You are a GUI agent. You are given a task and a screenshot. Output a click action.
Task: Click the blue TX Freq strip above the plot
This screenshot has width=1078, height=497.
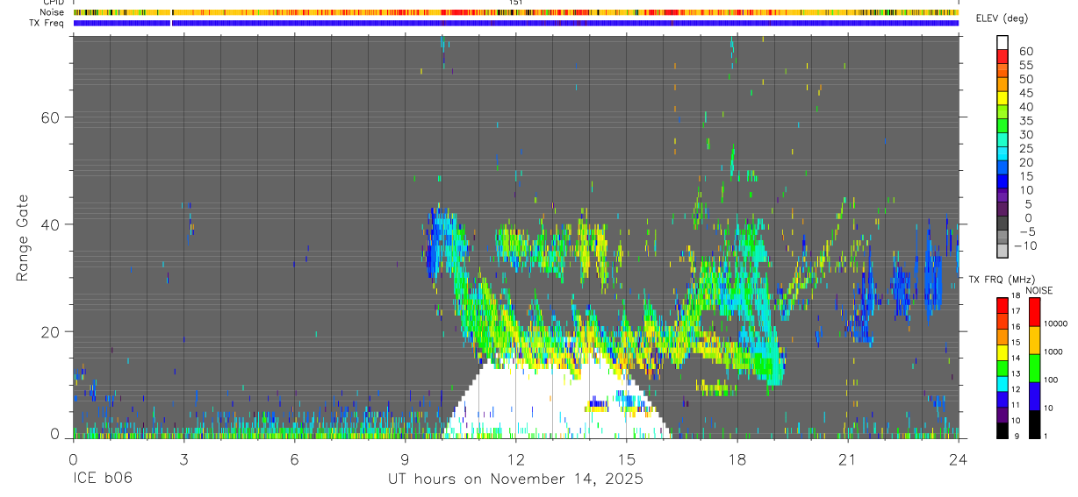pos(515,23)
